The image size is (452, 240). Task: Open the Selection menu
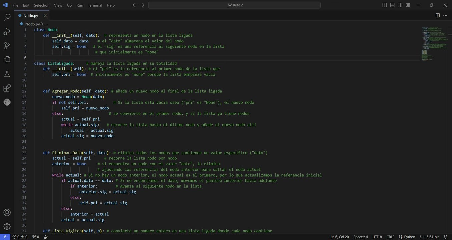pos(42,5)
